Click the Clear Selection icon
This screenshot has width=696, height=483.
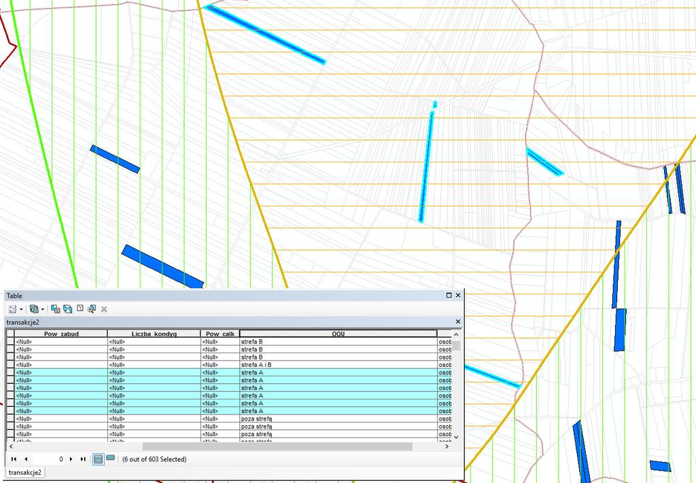pos(80,308)
